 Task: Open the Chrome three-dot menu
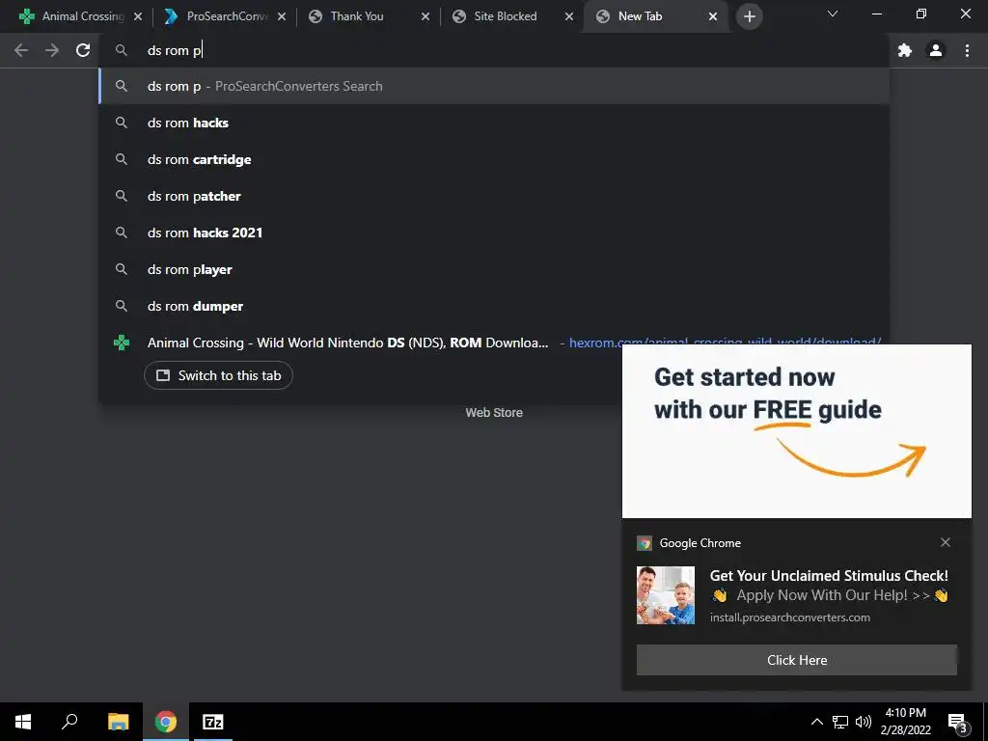(967, 50)
